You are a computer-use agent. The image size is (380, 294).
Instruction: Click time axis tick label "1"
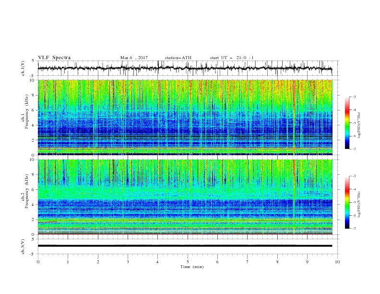(68, 262)
